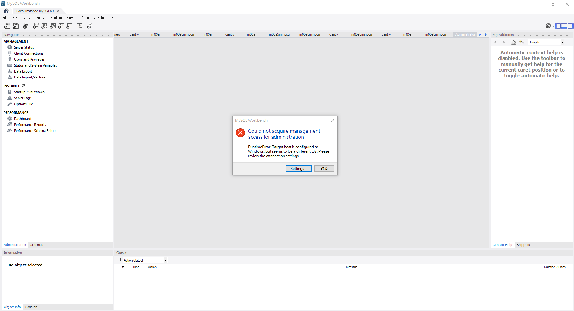Close the MySQL Workbench error dialog
This screenshot has width=574, height=311.
[332, 120]
